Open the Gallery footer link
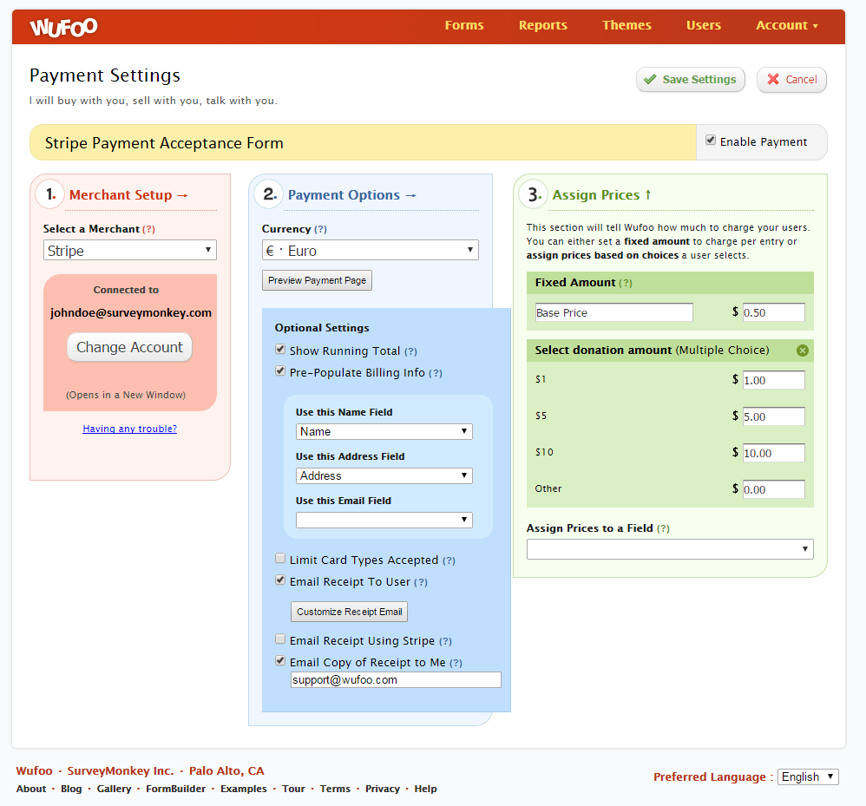Image resolution: width=866 pixels, height=806 pixels. [x=114, y=789]
